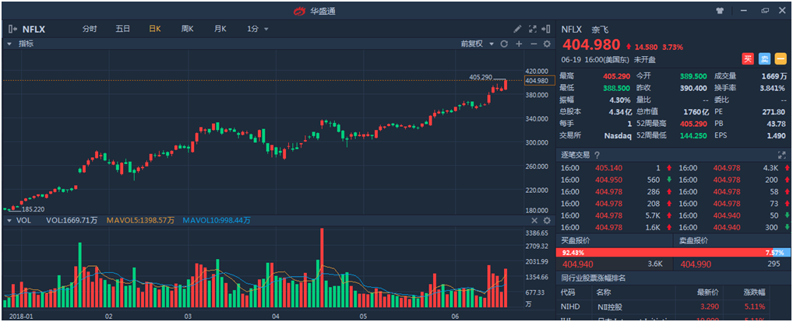
Task: Click the 最高 value 405.290
Action: pos(616,76)
